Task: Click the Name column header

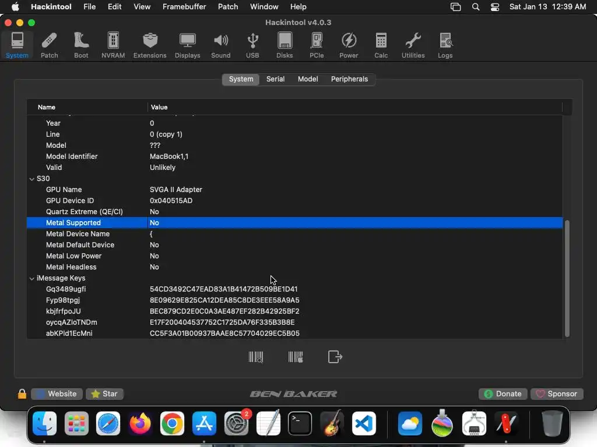Action: [87, 107]
